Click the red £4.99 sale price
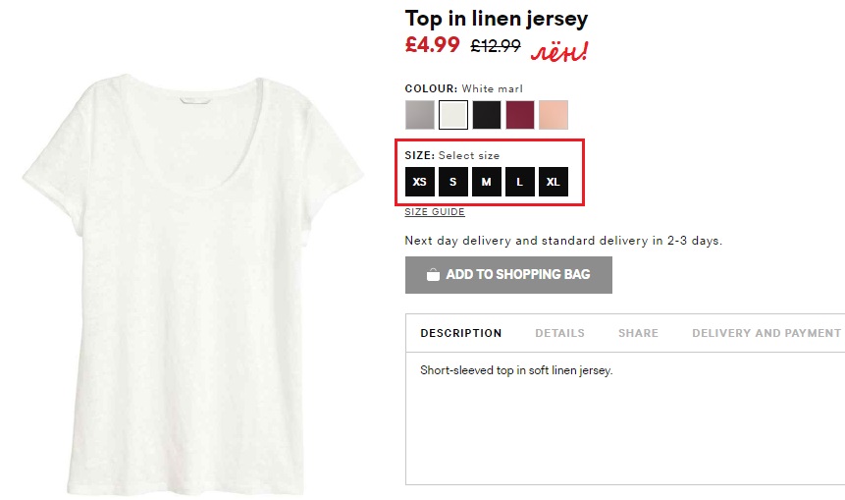The image size is (845, 500). (x=433, y=45)
